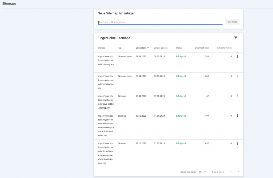Open three-dot menu for en/sitemap.xml row
273x178 pixels.
click(x=237, y=76)
